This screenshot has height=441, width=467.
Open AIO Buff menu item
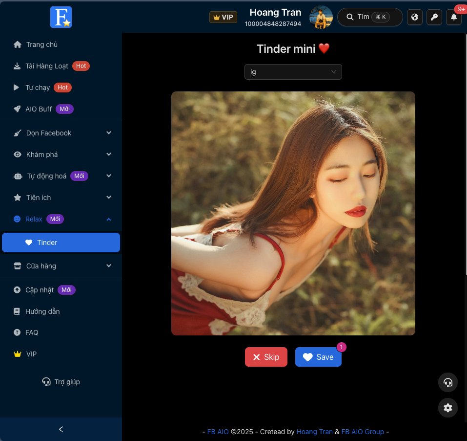[x=61, y=109]
